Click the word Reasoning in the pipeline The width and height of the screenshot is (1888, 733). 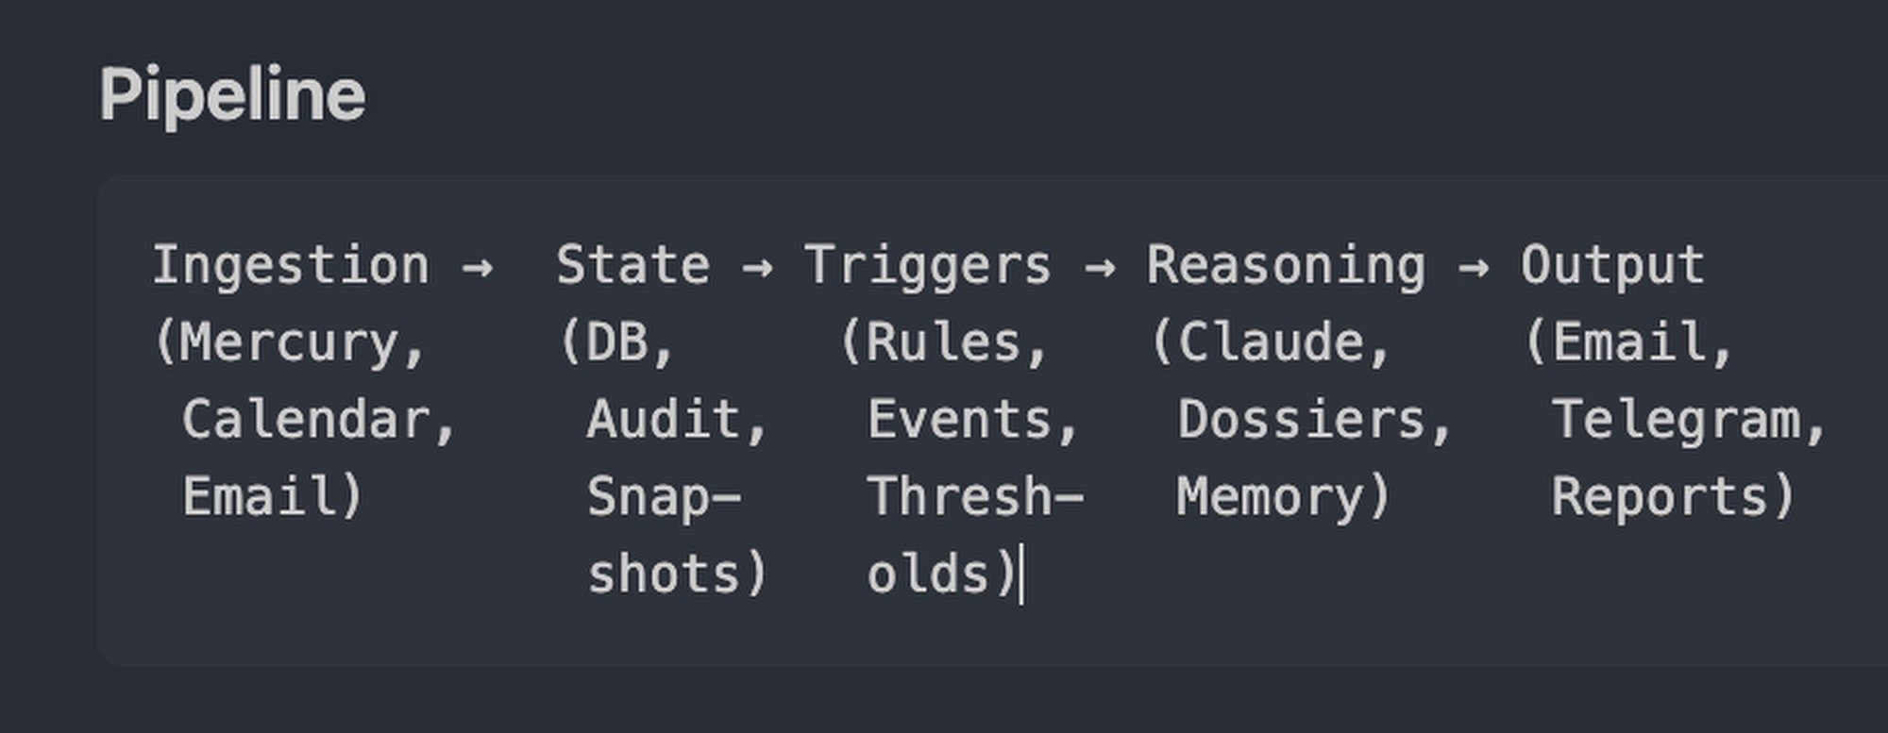click(x=1286, y=265)
